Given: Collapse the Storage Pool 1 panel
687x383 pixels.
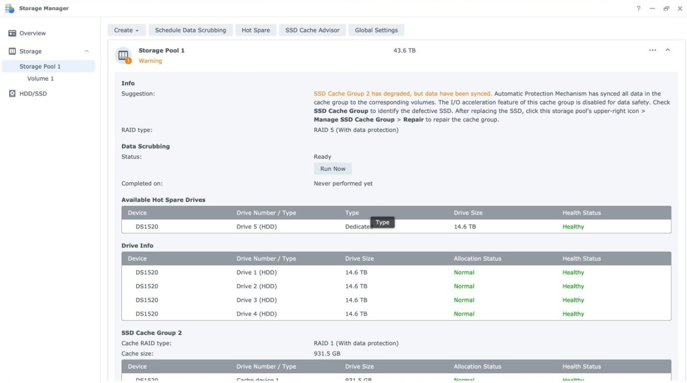Looking at the screenshot, I should point(668,50).
